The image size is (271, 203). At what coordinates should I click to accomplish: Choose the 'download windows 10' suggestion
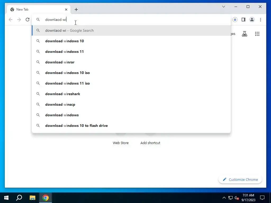(x=131, y=41)
